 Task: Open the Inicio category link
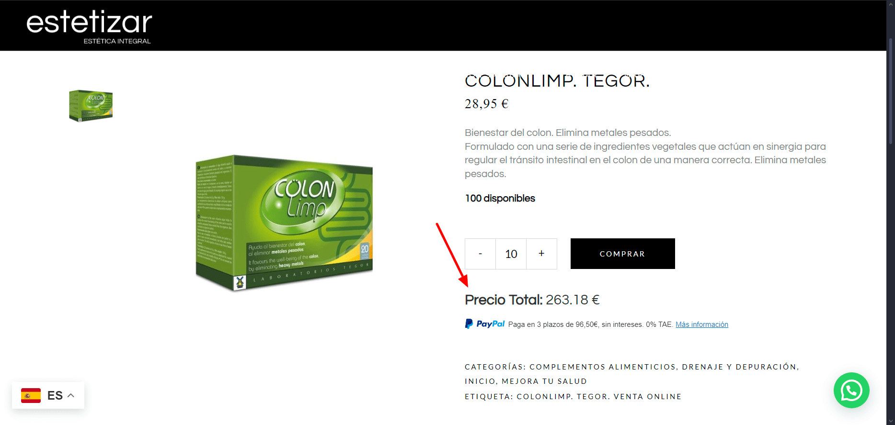click(479, 381)
